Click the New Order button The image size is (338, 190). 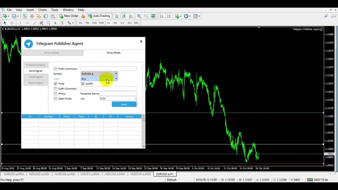69,16
